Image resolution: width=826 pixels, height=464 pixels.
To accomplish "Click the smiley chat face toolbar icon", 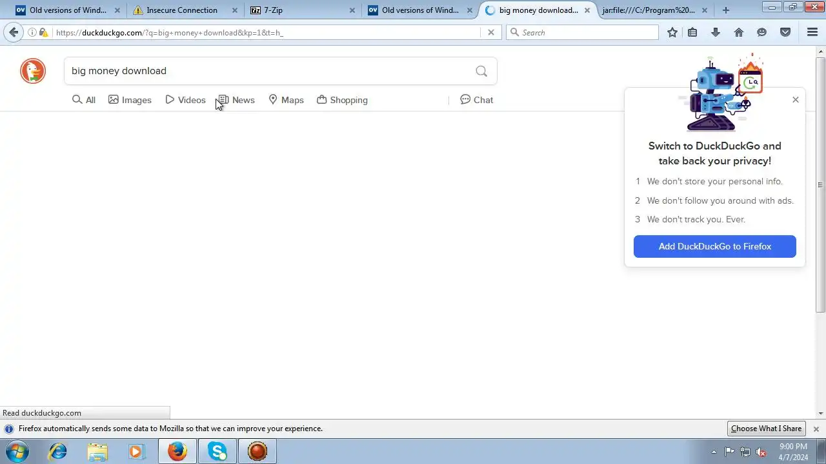I will tap(762, 32).
